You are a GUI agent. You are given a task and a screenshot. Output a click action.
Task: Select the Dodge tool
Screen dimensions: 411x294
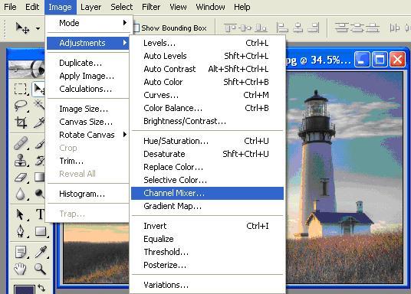click(x=39, y=194)
